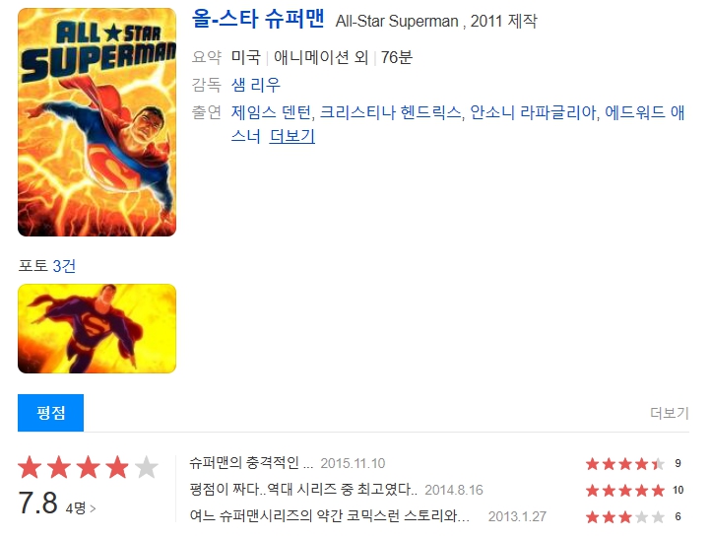Viewport: 710px width, 538px height.
Task: Click the large five-star average rating icons
Action: (x=88, y=467)
